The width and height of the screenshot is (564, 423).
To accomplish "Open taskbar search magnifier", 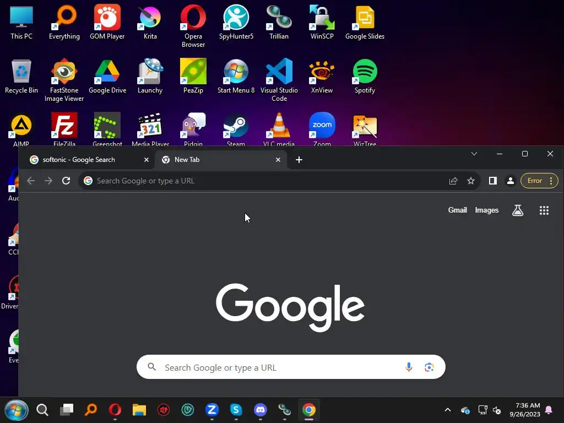I will [42, 410].
